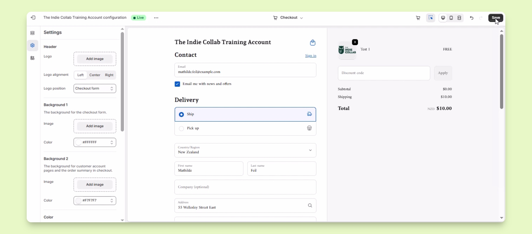The height and width of the screenshot is (234, 532).
Task: Open the Settings gear panel in the sidebar
Action: point(33,45)
